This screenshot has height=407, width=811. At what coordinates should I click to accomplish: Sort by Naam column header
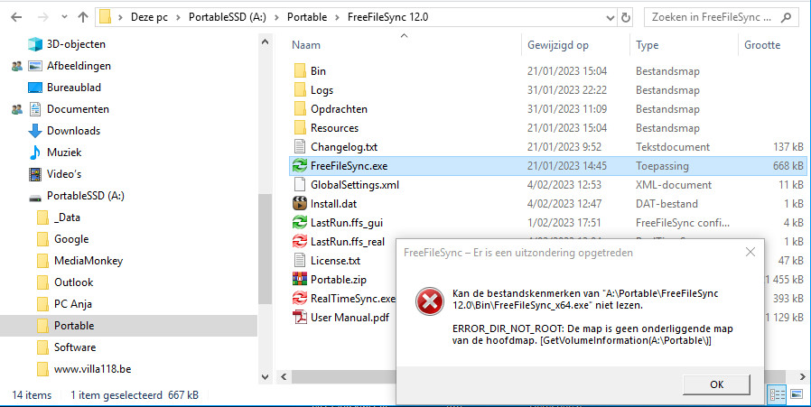(305, 45)
